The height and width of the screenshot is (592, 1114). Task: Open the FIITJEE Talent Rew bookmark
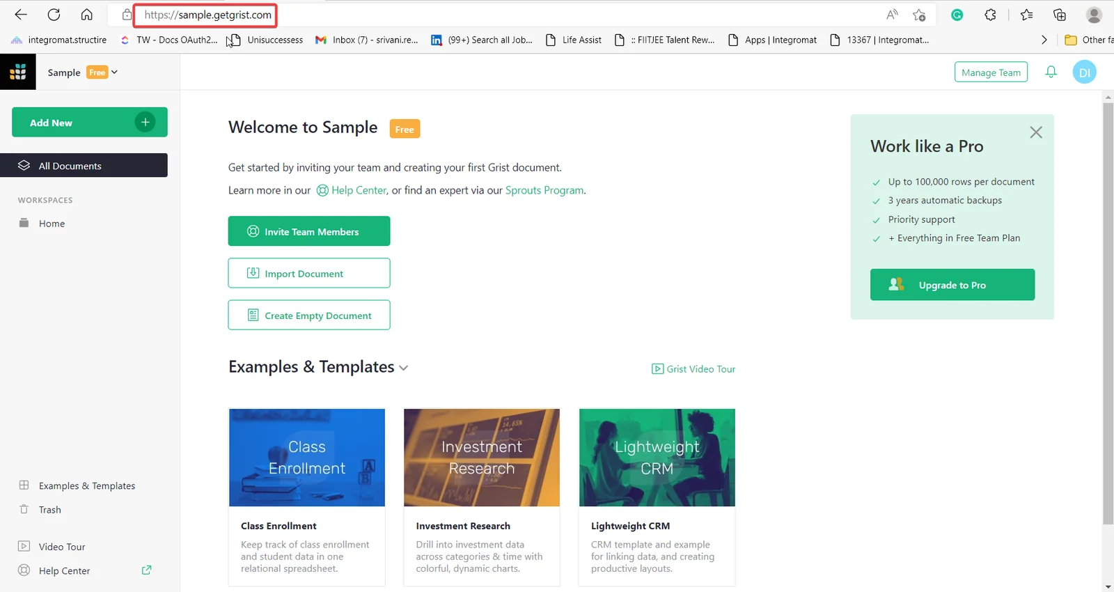point(665,40)
